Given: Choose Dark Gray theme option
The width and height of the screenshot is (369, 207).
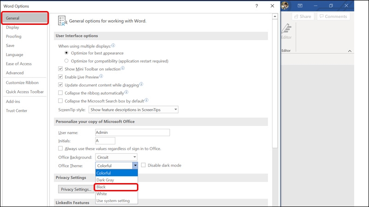Looking at the screenshot, I should tap(117, 180).
